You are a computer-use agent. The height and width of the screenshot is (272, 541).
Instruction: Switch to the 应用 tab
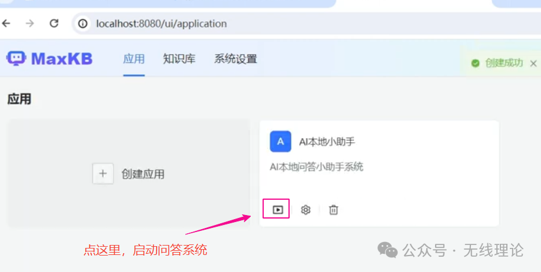134,59
